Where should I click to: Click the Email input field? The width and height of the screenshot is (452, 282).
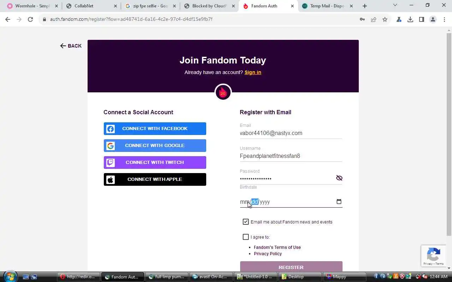click(x=291, y=133)
